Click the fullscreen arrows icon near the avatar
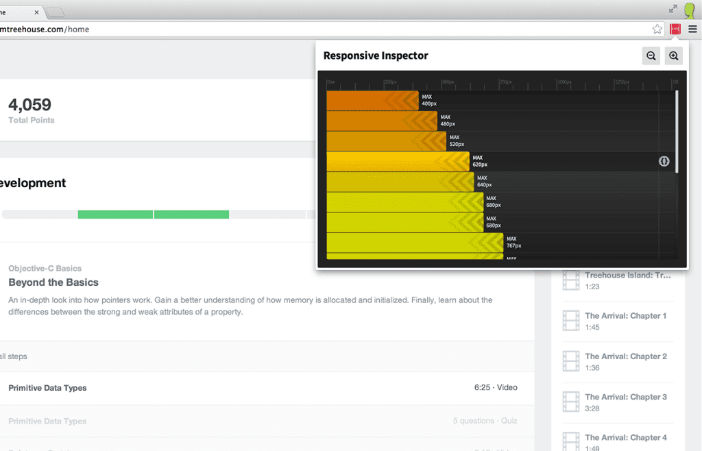 [673, 10]
